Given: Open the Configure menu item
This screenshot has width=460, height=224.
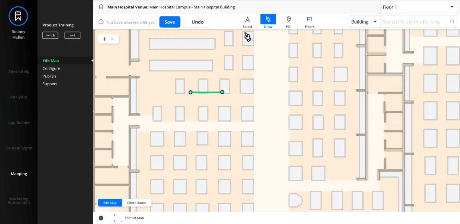Looking at the screenshot, I should (x=51, y=68).
